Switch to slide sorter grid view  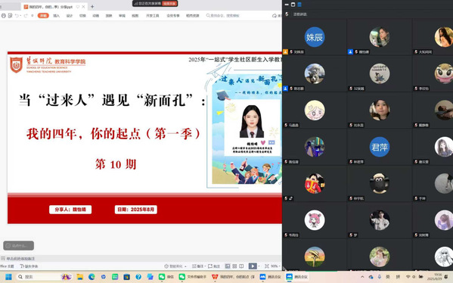click(234, 266)
